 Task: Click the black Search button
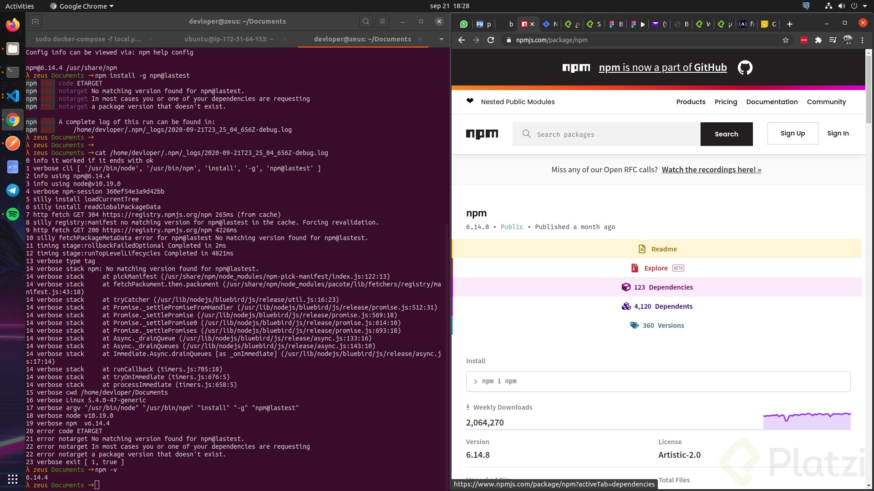tap(727, 134)
